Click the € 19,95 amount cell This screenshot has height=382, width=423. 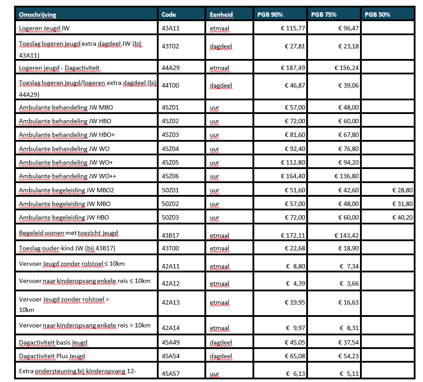coord(293,302)
